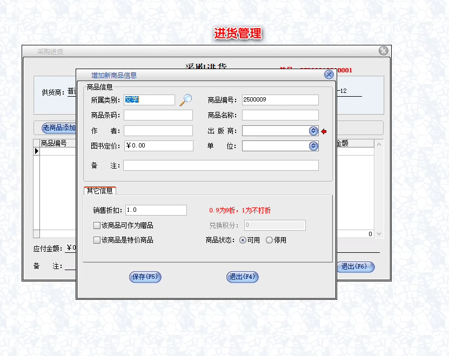Click 老商品添加 button in background window
Image resolution: width=449 pixels, height=356 pixels.
tap(59, 127)
